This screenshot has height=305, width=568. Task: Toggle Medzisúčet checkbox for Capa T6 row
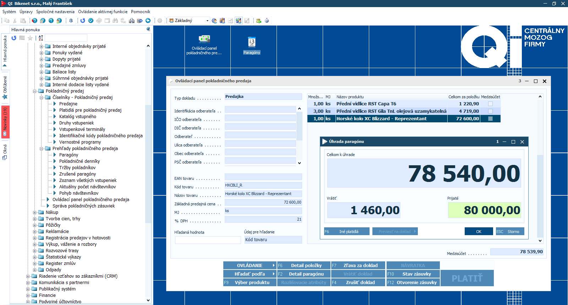click(x=490, y=104)
